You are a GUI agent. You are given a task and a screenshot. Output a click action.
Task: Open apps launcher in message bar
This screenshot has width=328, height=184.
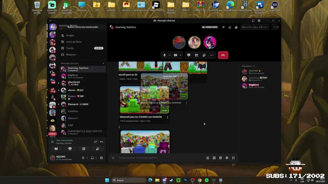(233, 158)
